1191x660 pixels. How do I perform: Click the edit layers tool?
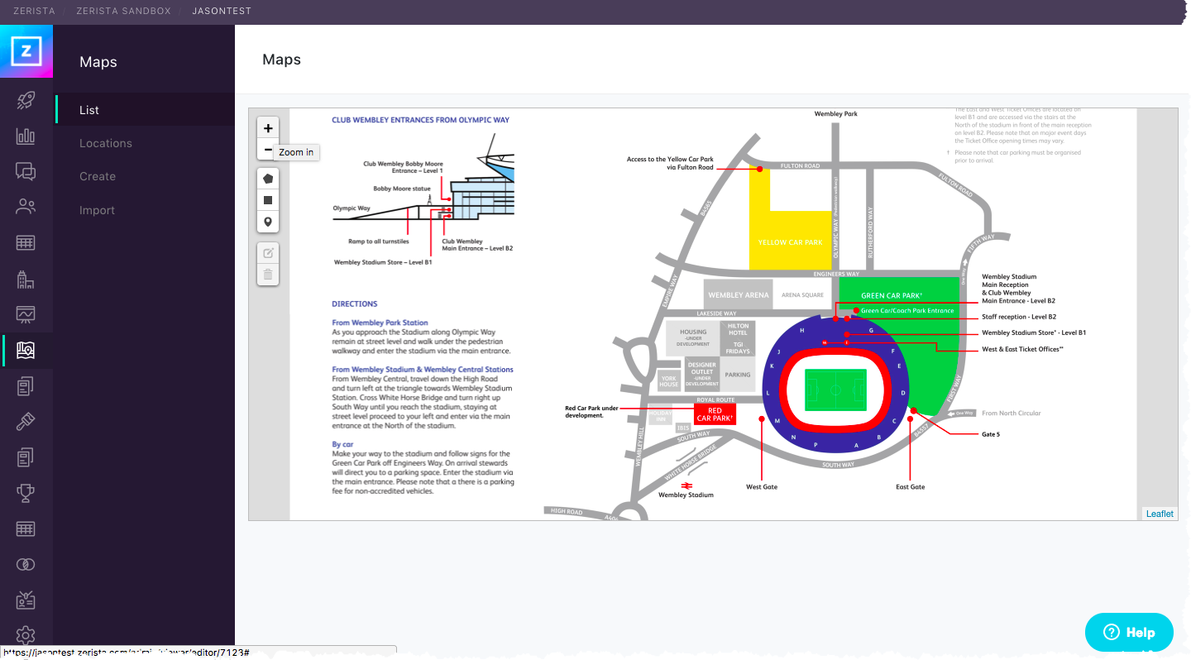[x=268, y=252]
